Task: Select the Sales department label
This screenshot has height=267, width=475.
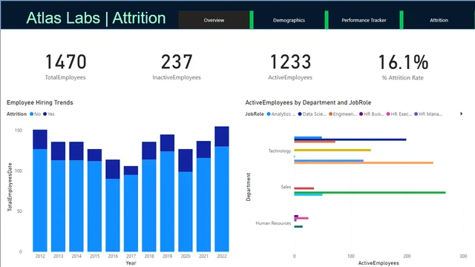Action: [x=286, y=187]
